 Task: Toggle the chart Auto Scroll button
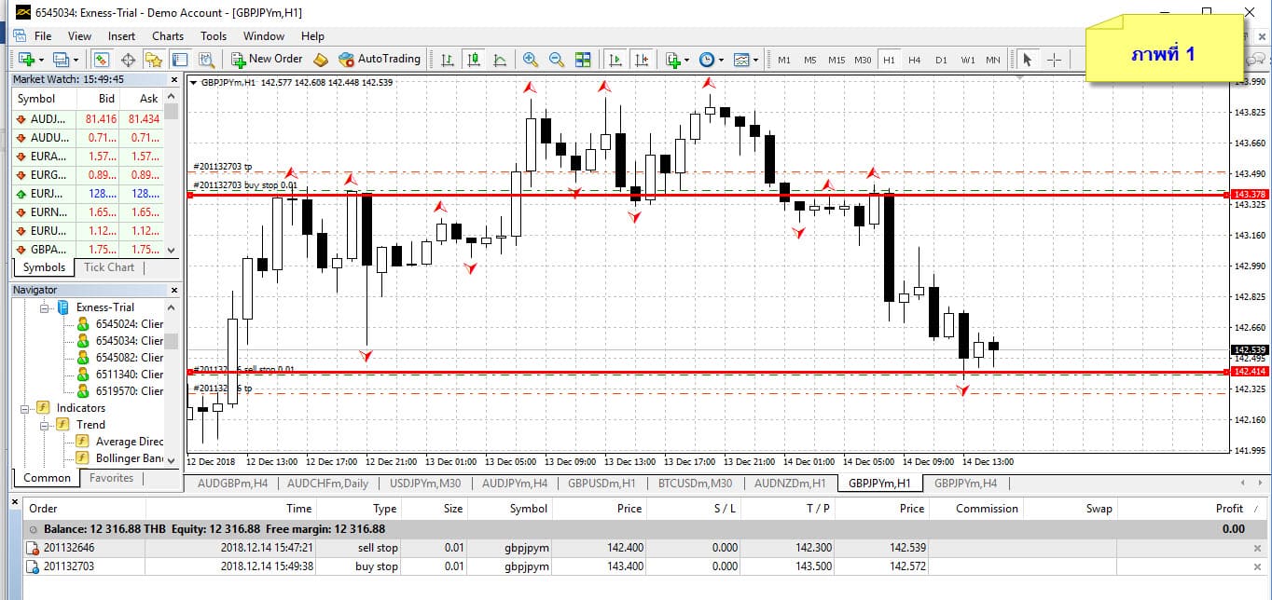click(x=615, y=60)
